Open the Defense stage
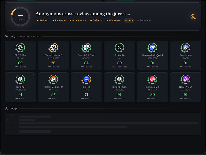Viewport: 206px width, 155px height. coord(96,20)
